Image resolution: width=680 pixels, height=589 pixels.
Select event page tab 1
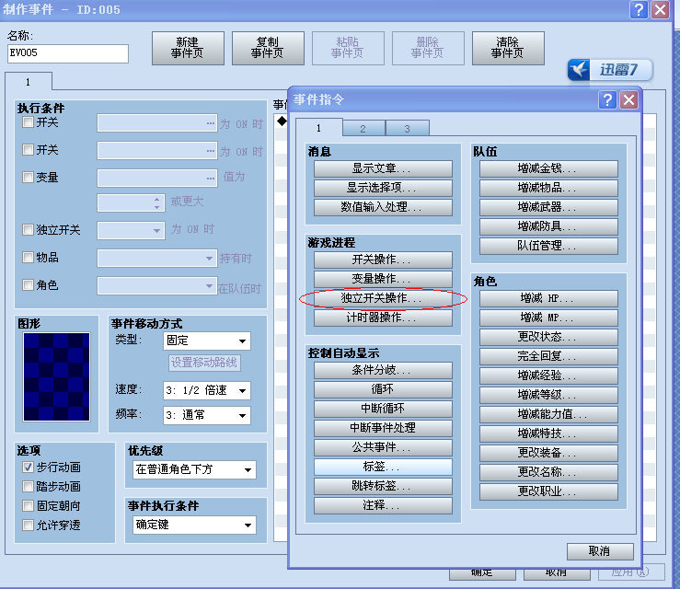(x=29, y=82)
